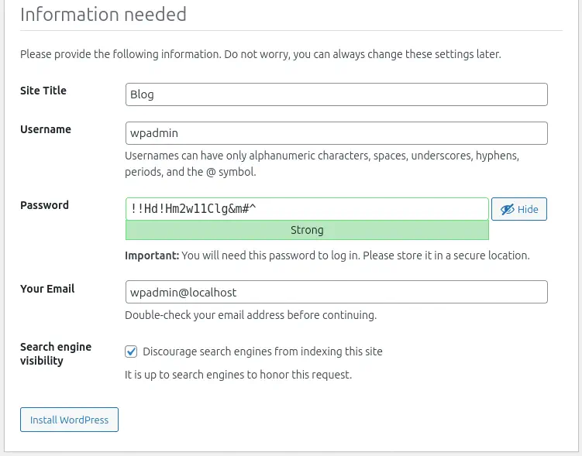Click the eye-slash icon in the Hide button
Image resolution: width=582 pixels, height=456 pixels.
[x=507, y=210]
